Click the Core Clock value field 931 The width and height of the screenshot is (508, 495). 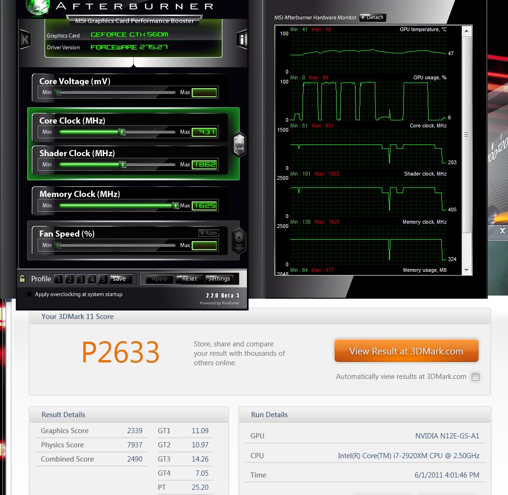pyautogui.click(x=204, y=132)
